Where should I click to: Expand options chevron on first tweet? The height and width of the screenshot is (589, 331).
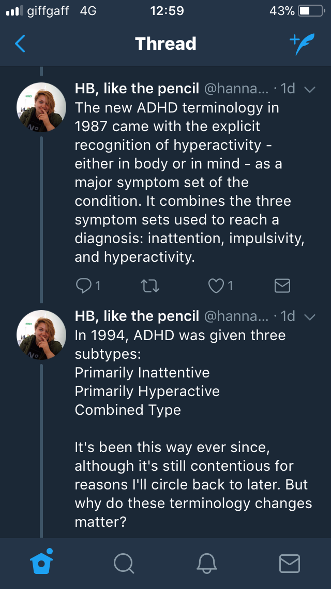pyautogui.click(x=310, y=89)
